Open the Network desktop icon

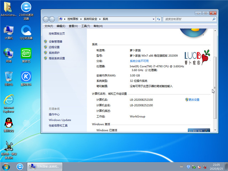pos(9,56)
